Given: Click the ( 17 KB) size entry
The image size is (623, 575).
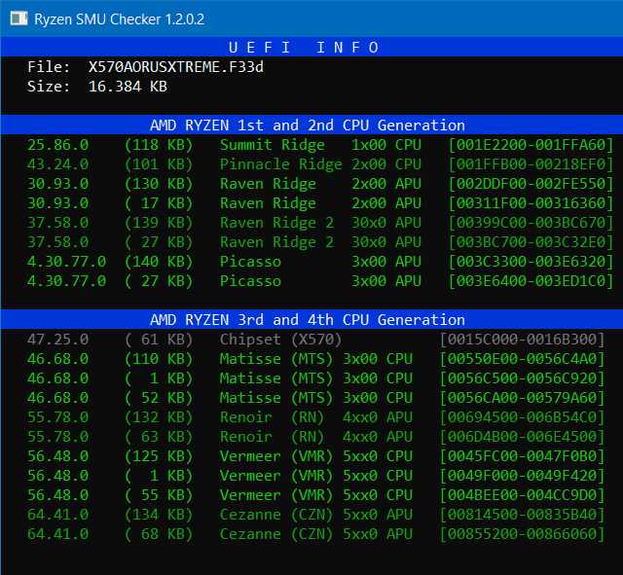Looking at the screenshot, I should (x=159, y=203).
